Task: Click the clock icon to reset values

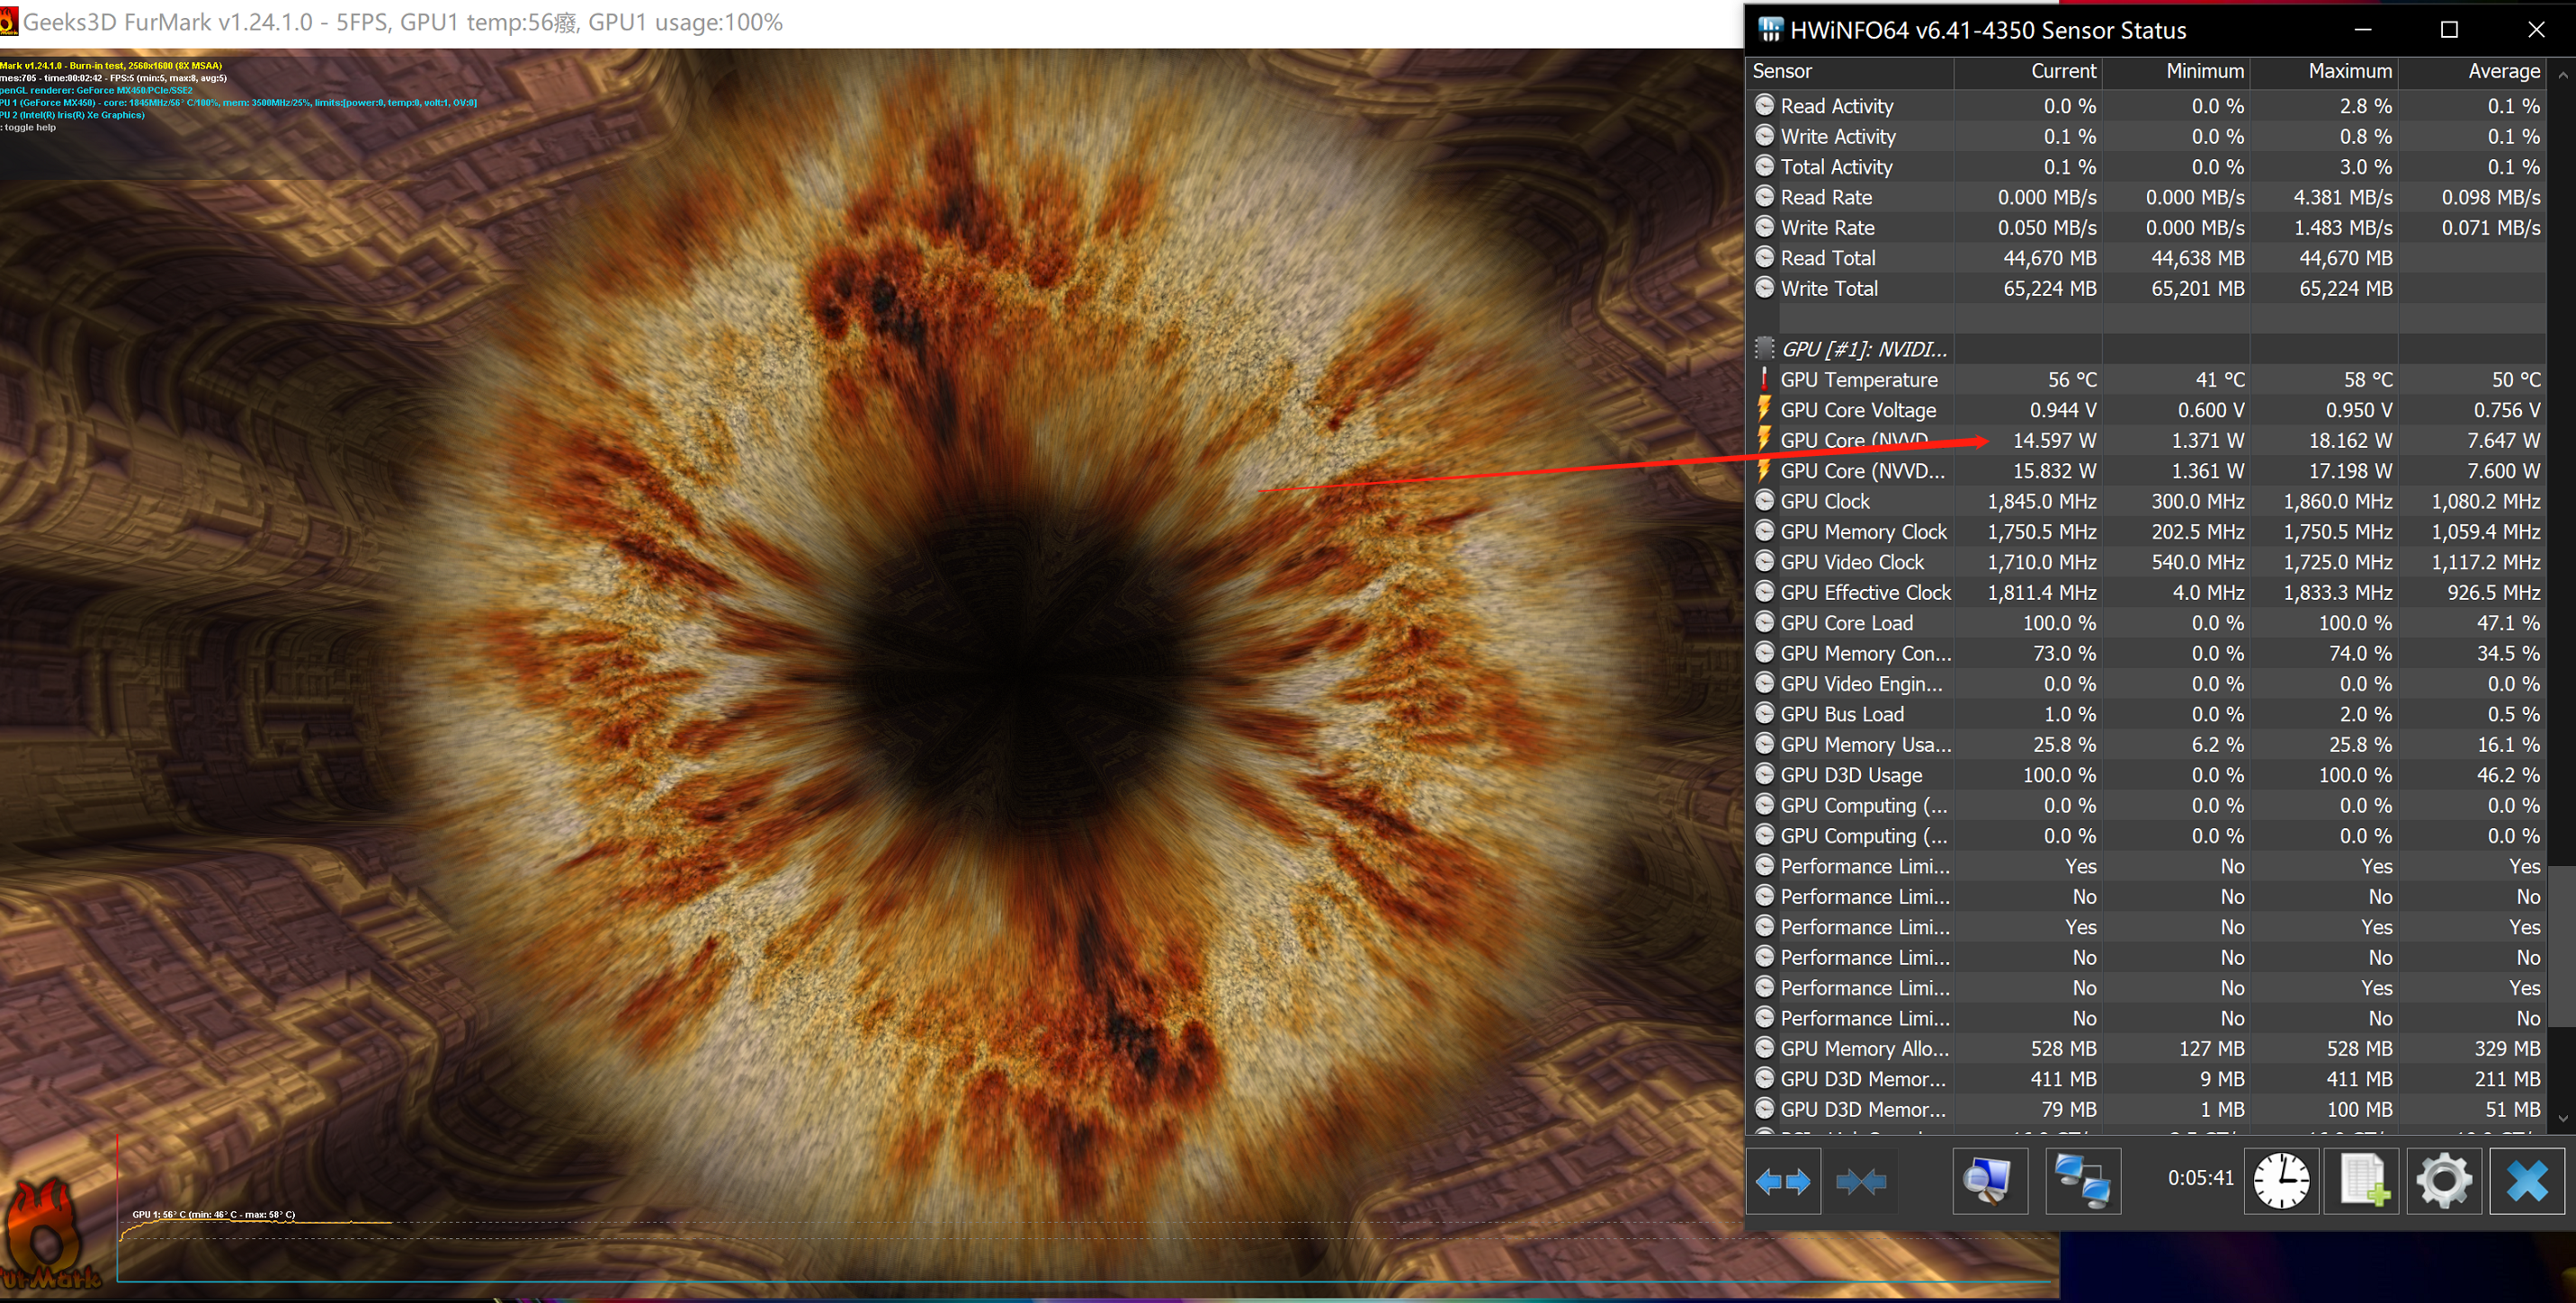Action: (2281, 1181)
